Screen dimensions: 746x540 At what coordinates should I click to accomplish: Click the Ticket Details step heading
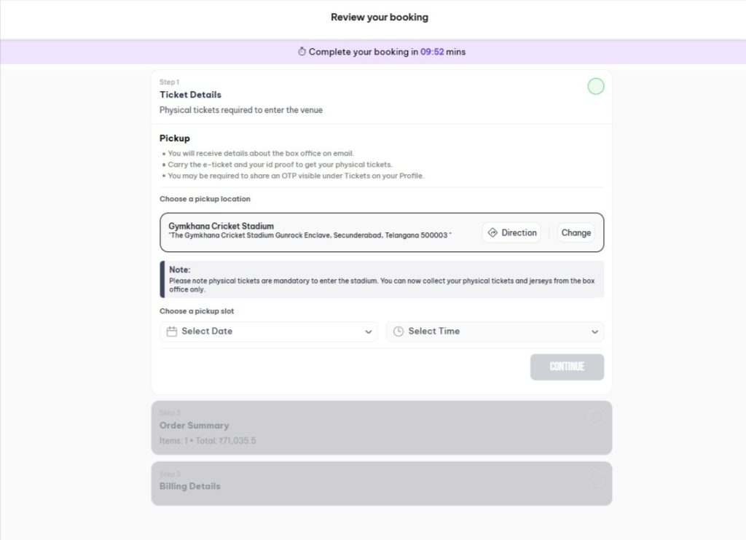(x=190, y=95)
